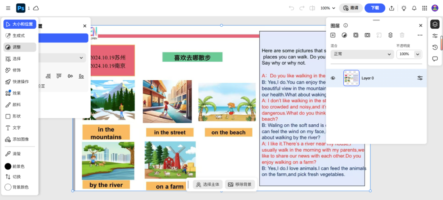
Task: Add a new layer in Layers panel
Action: pyautogui.click(x=333, y=35)
